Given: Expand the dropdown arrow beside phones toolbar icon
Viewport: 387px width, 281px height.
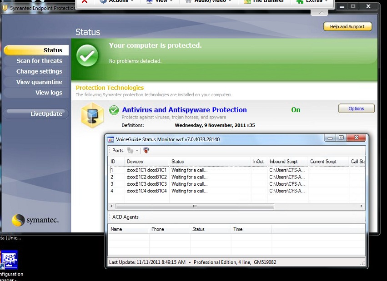Looking at the screenshot, I should pos(137,150).
